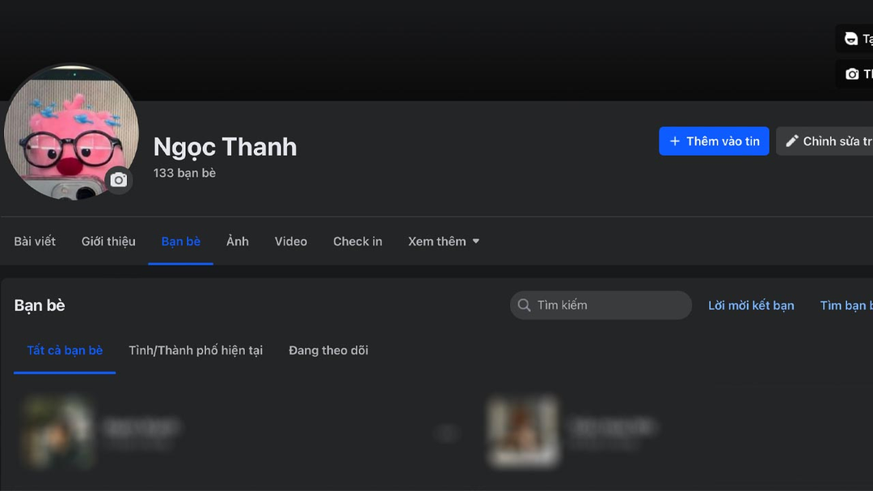
Task: Open the Video tab
Action: point(290,241)
